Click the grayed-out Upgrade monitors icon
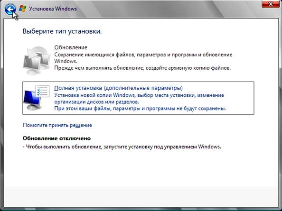The height and width of the screenshot is (211, 282). coord(37,60)
